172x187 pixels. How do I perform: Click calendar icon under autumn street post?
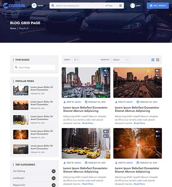[138, 163]
